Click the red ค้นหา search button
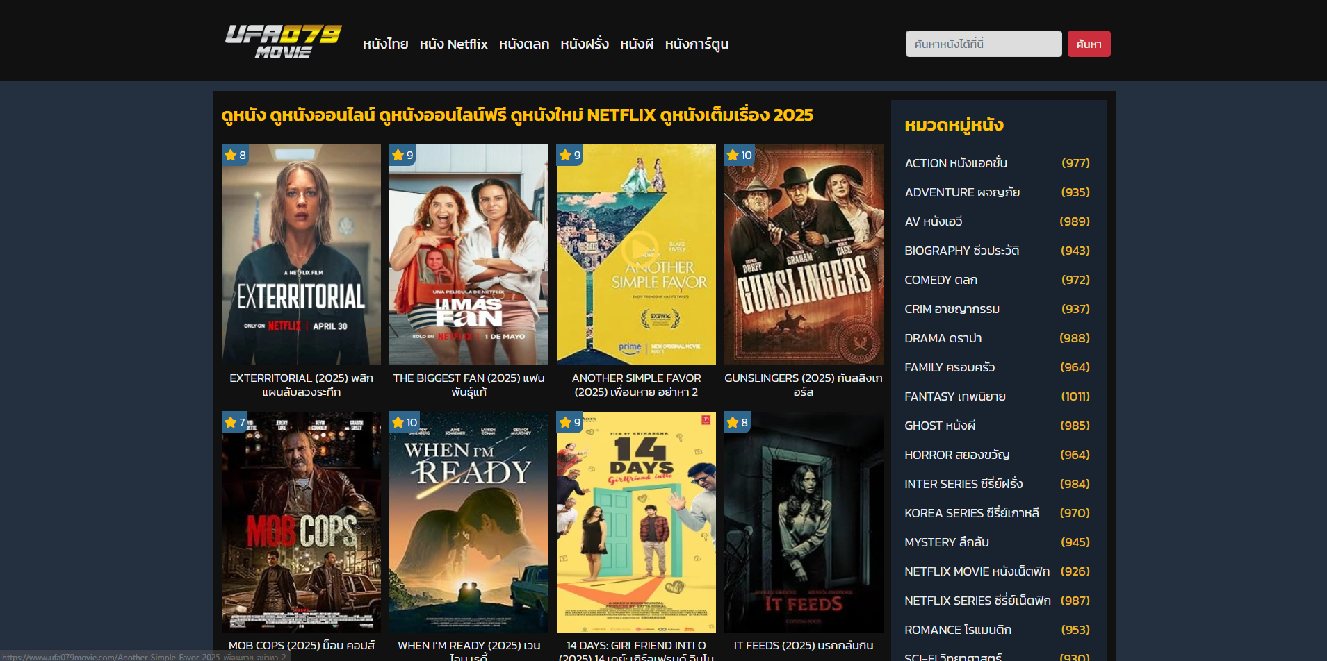Screen dimensions: 1327x661 (1089, 44)
